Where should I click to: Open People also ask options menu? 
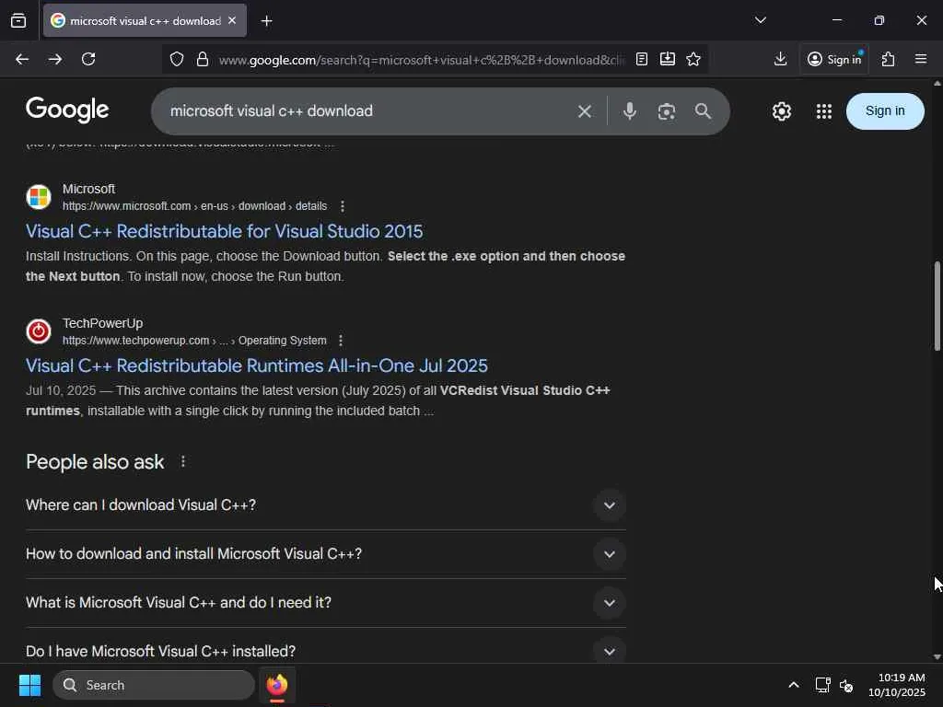click(x=183, y=462)
